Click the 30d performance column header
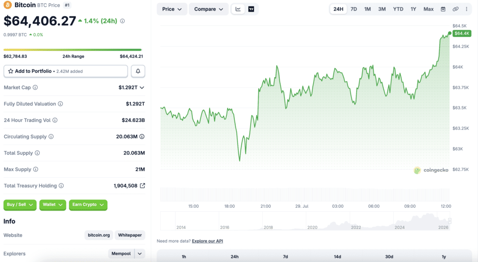Image resolution: width=478 pixels, height=262 pixels. point(389,256)
